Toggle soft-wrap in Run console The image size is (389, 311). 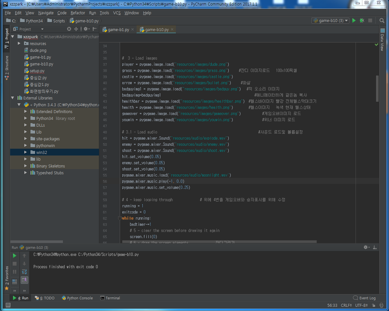(24, 272)
